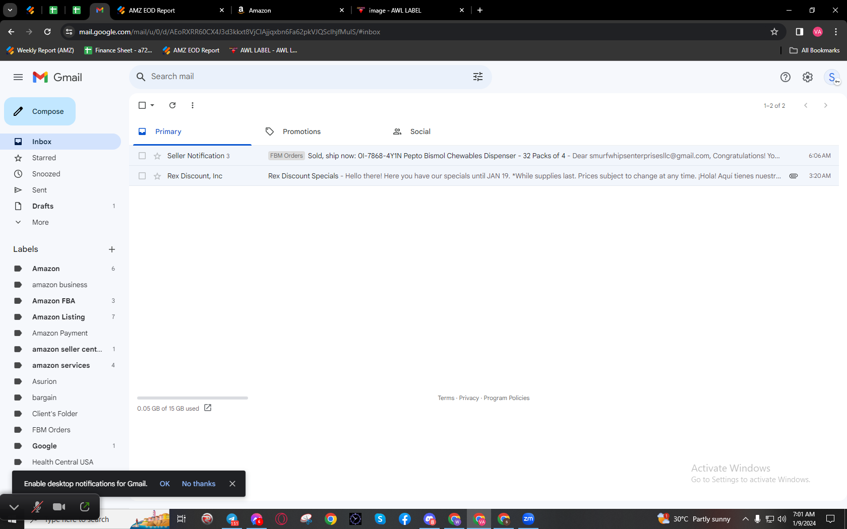Open Terms link in footer
This screenshot has height=529, width=847.
tap(446, 398)
